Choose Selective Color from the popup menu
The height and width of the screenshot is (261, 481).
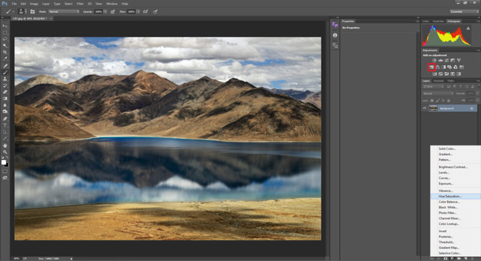pyautogui.click(x=450, y=253)
